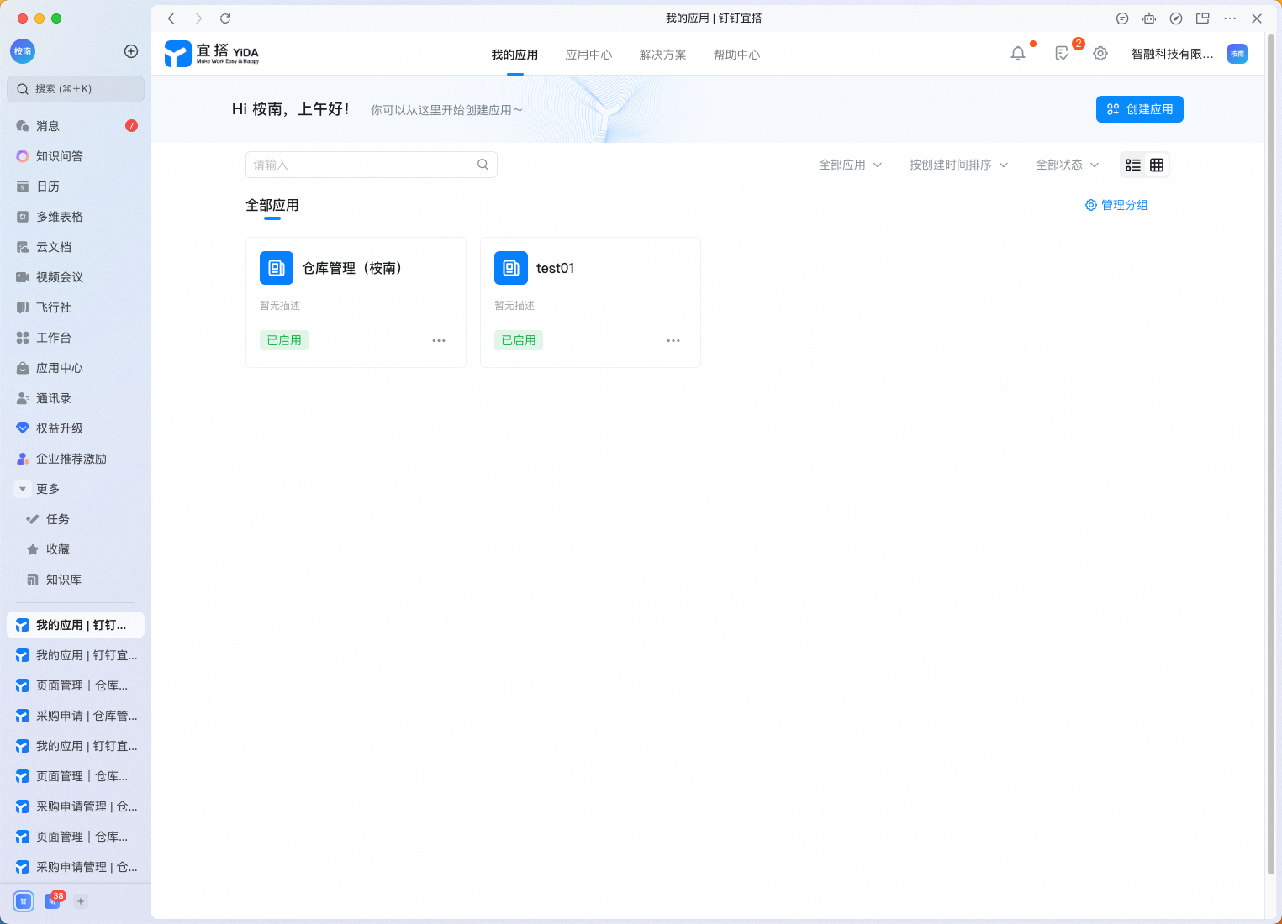This screenshot has width=1282, height=924.
Task: Click the notification bell icon
Action: click(1018, 54)
